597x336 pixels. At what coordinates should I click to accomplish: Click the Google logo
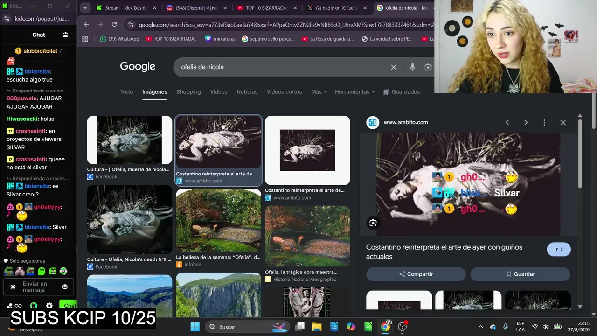coord(138,67)
